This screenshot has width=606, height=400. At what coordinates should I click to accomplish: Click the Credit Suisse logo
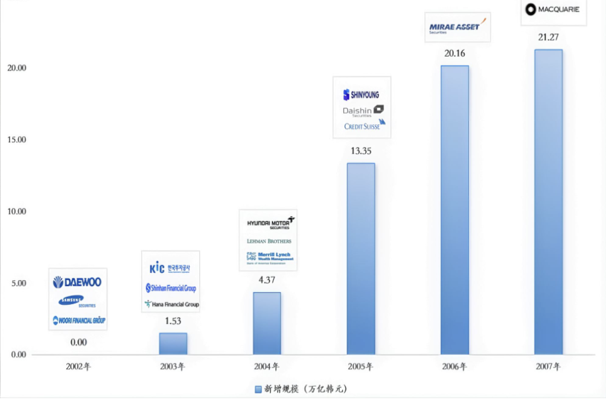coord(365,125)
